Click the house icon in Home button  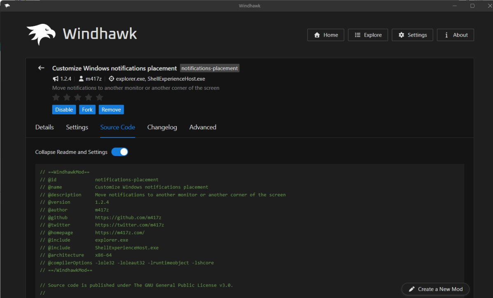click(x=317, y=35)
